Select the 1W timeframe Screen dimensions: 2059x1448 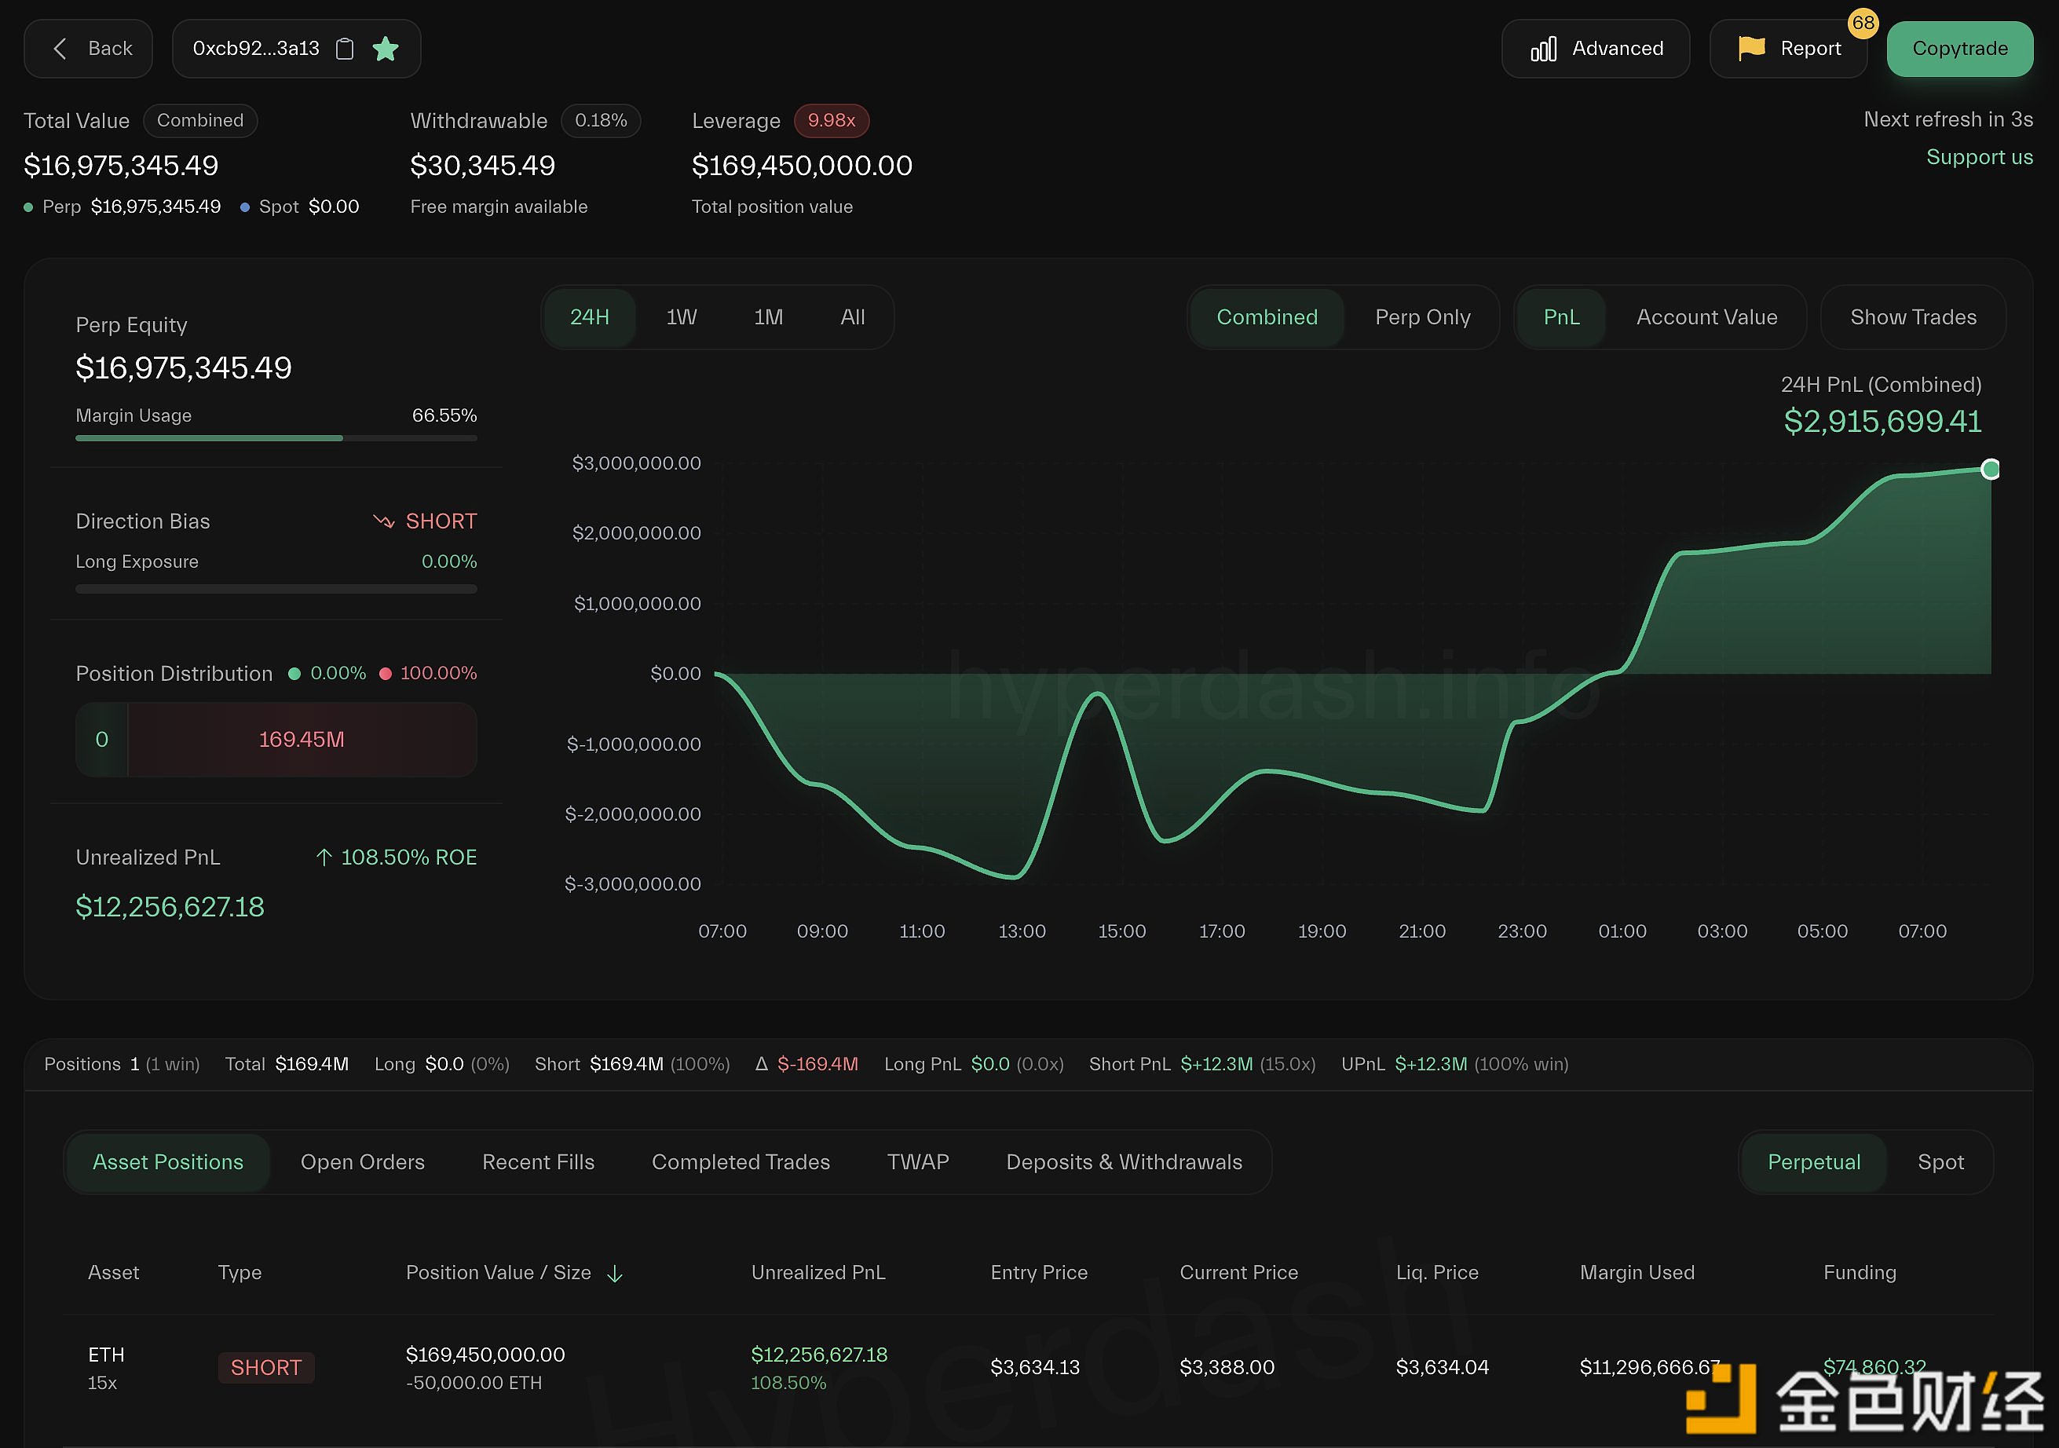click(x=682, y=317)
